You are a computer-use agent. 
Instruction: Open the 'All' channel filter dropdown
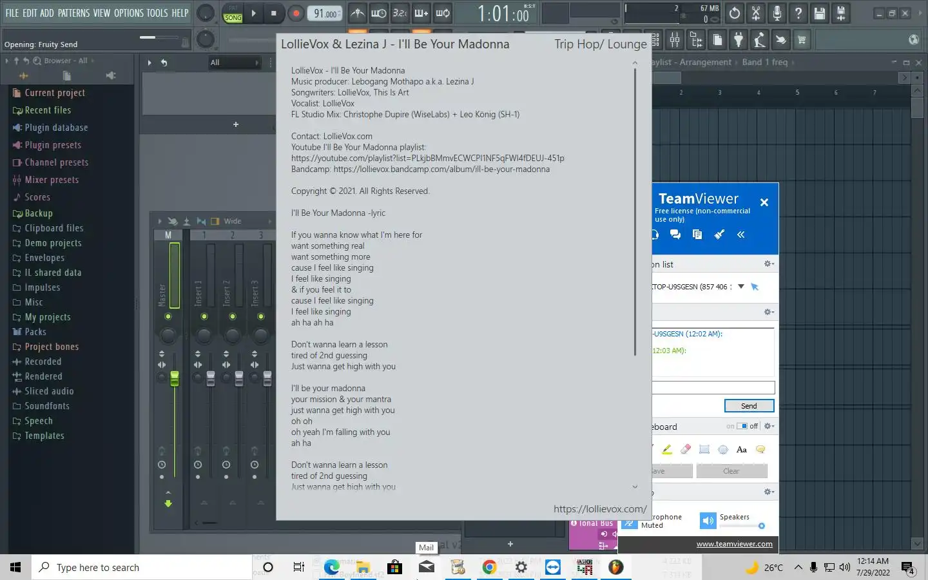tap(234, 63)
